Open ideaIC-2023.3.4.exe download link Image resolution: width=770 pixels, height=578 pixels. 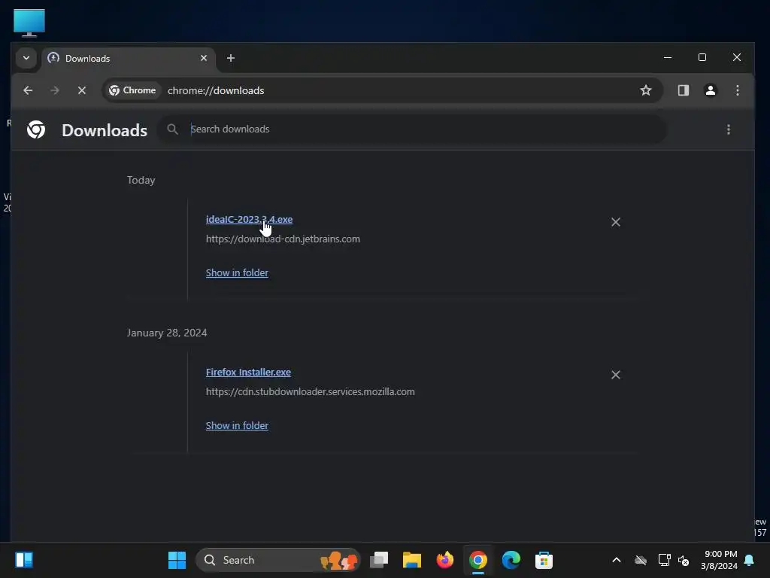coord(249,220)
